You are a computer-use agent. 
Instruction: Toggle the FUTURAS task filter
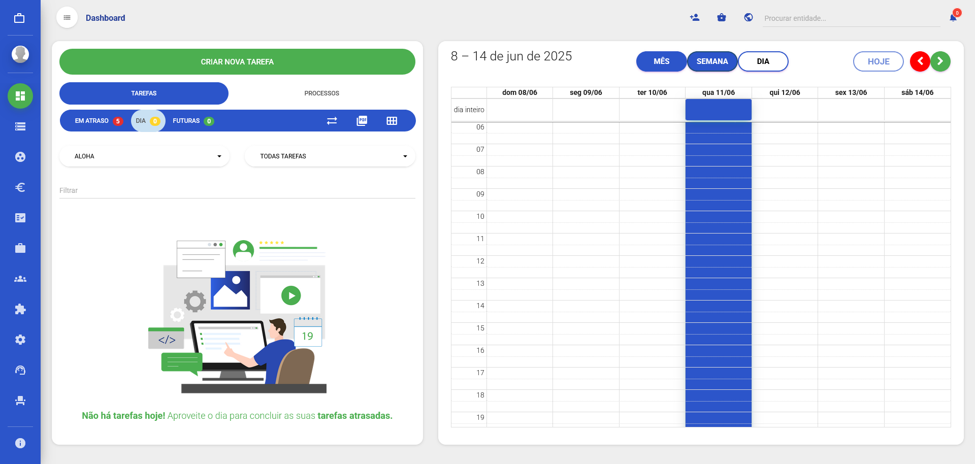point(192,121)
